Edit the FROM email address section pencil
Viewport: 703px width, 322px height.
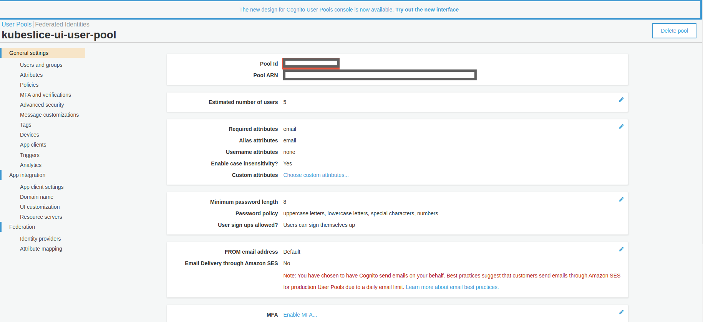(621, 249)
